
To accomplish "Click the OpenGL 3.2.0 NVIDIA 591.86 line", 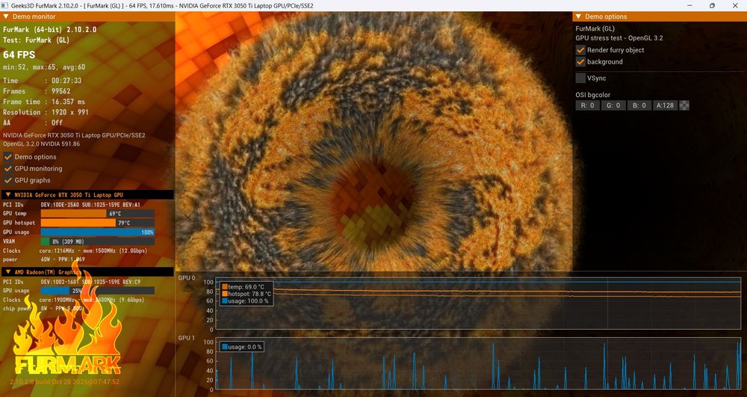I will [41, 144].
